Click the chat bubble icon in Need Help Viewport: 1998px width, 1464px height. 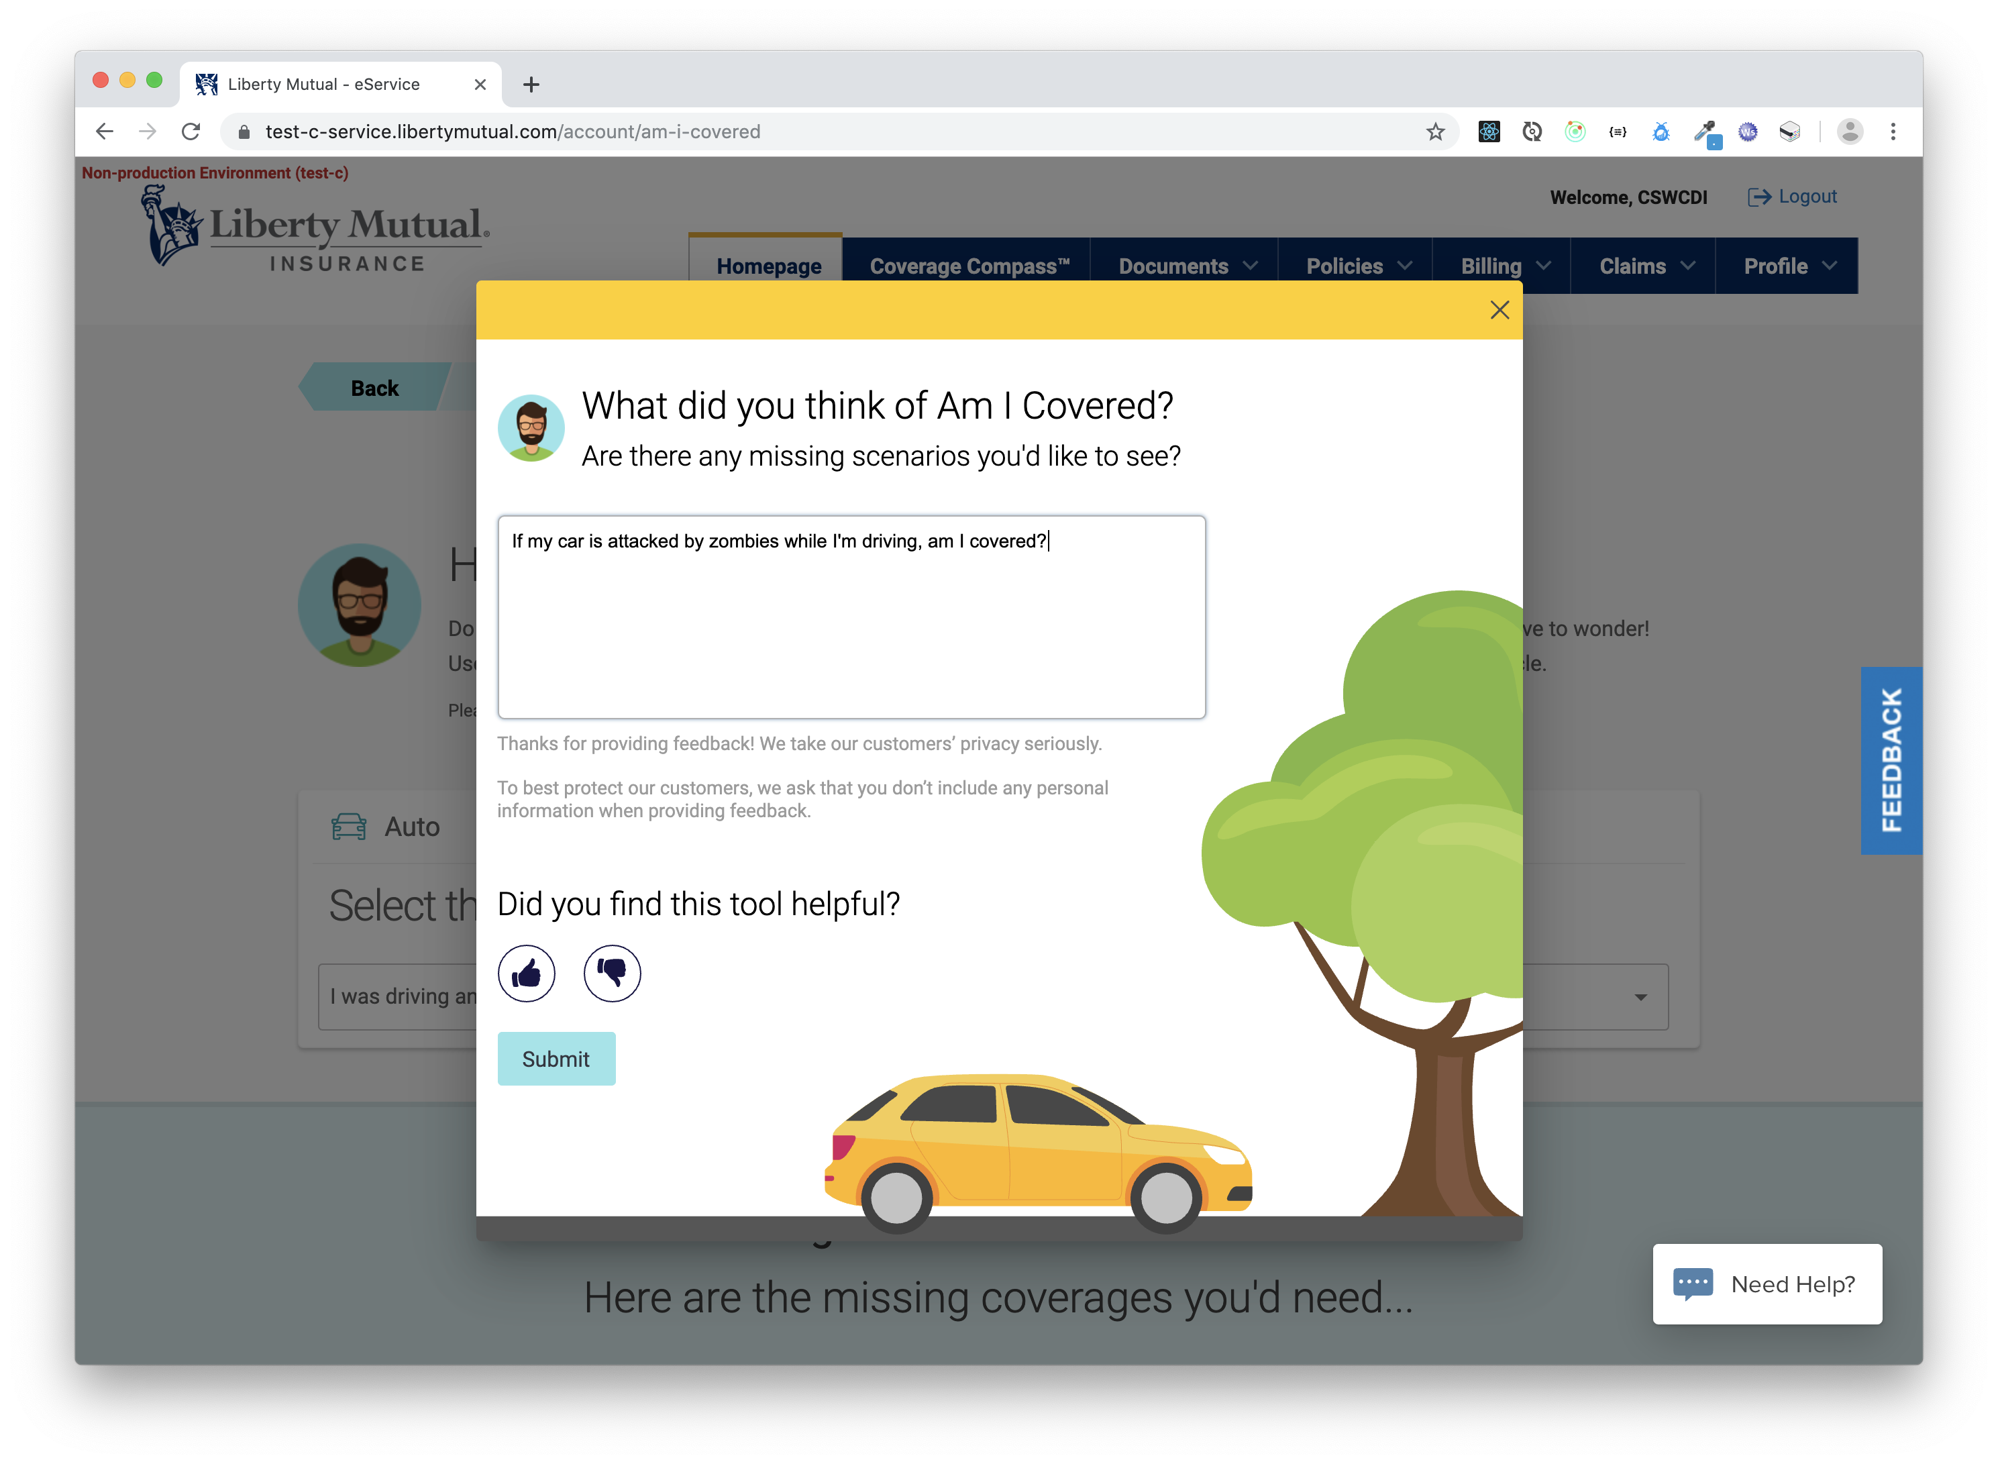pyautogui.click(x=1692, y=1284)
